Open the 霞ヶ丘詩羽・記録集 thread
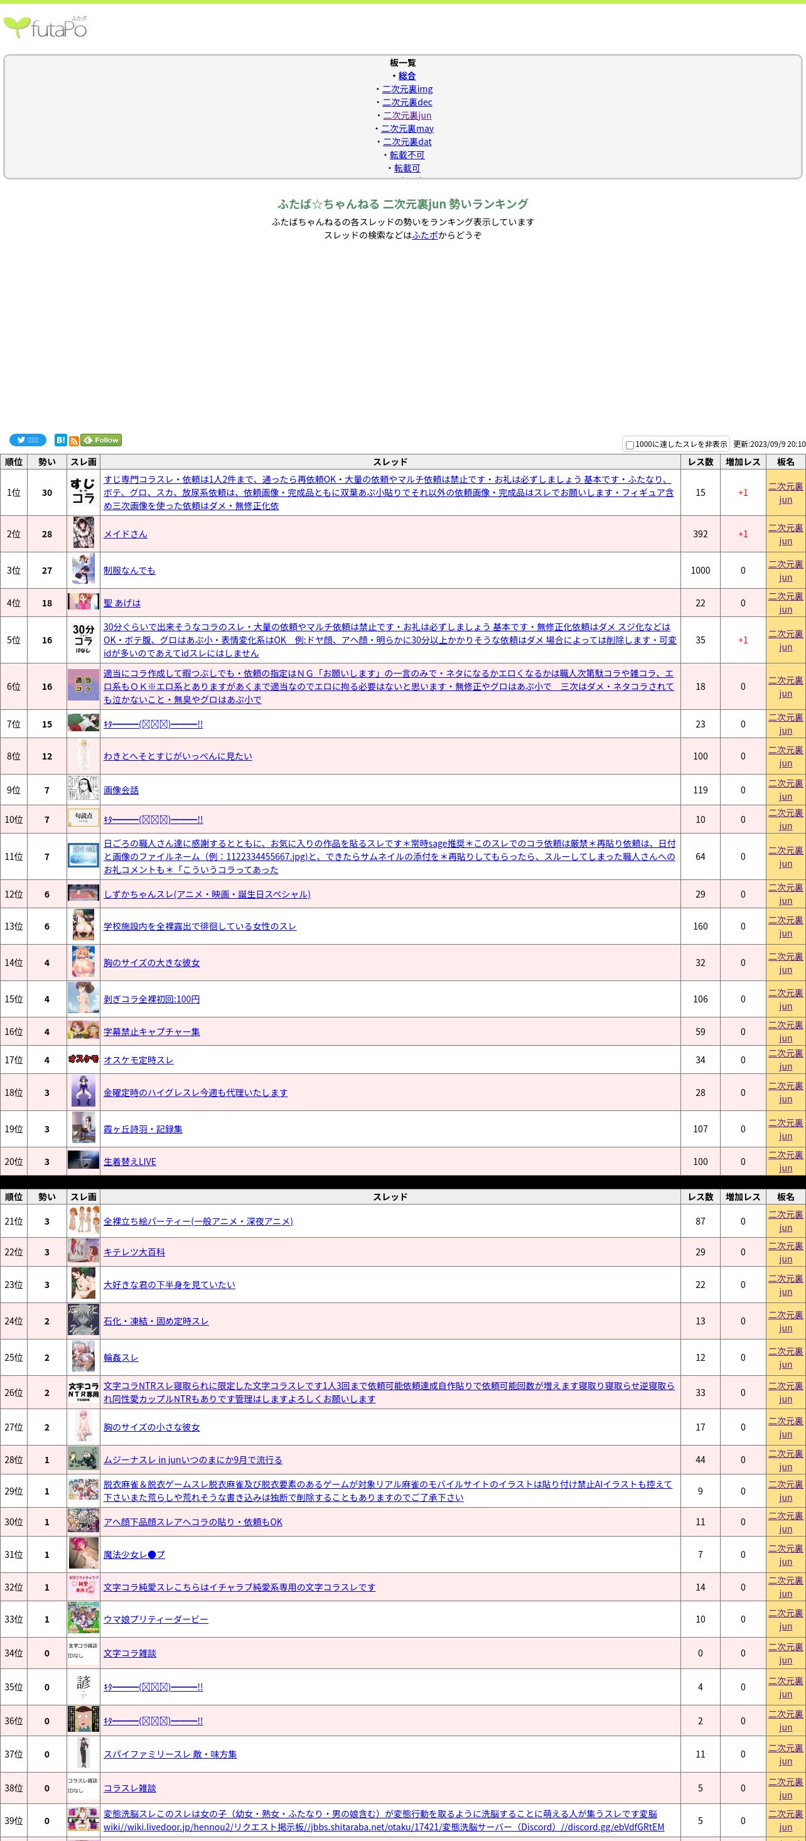This screenshot has width=806, height=1841. tap(143, 1129)
